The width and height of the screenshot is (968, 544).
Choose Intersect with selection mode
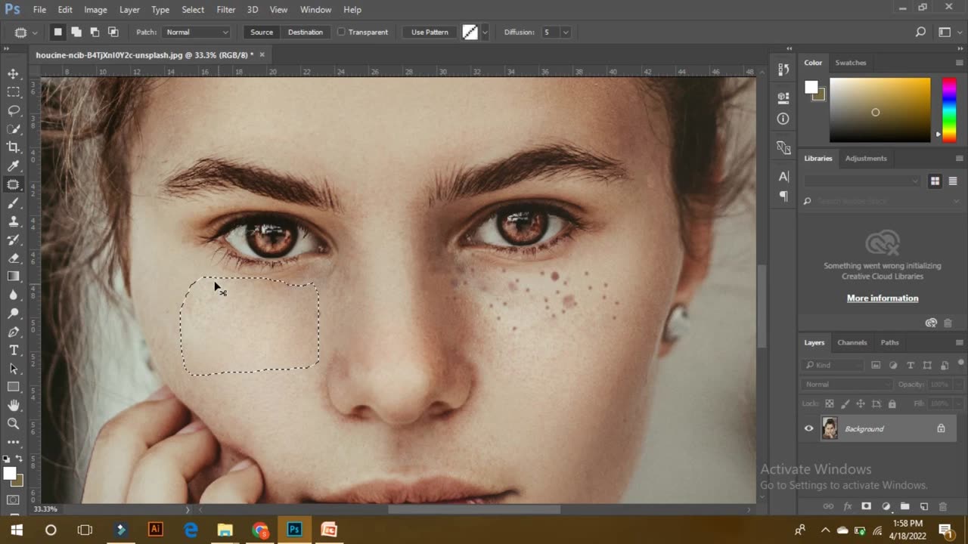click(x=113, y=32)
